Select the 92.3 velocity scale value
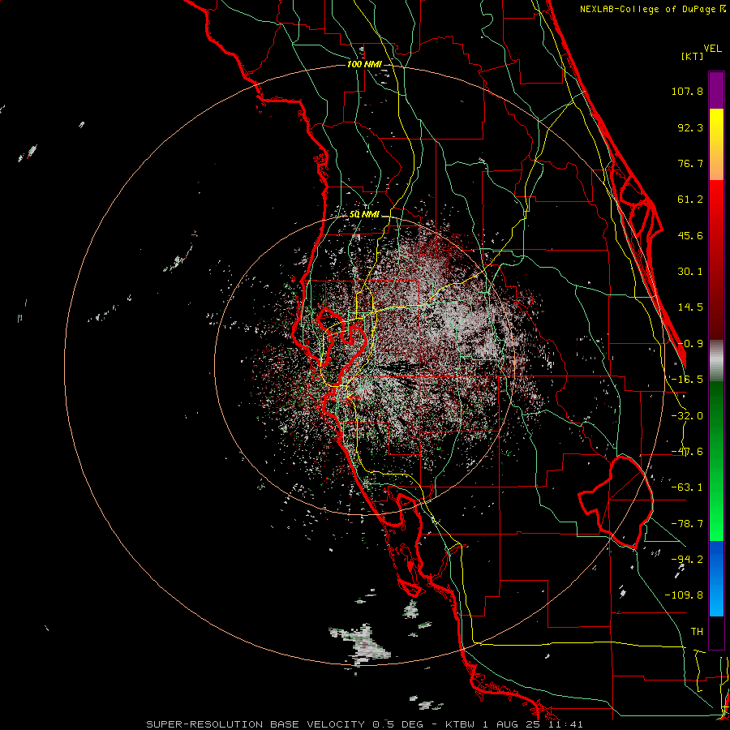The height and width of the screenshot is (730, 730). (x=690, y=127)
